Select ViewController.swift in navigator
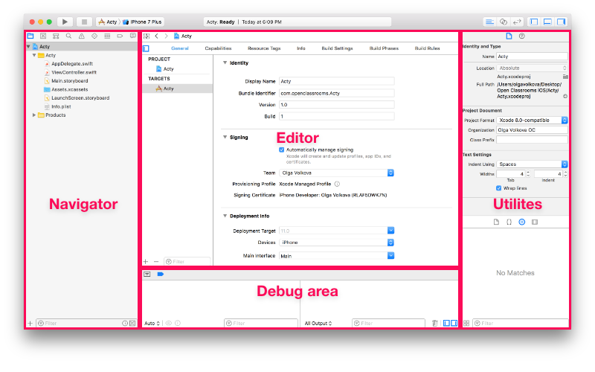Viewport: 595px width, 372px height. [x=74, y=72]
